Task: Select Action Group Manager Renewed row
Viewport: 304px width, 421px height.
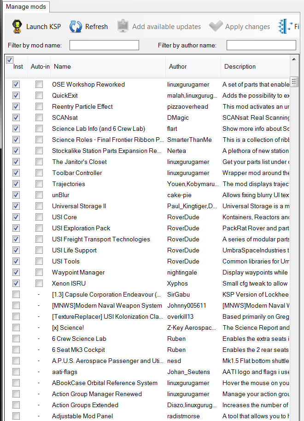Action: click(x=147, y=394)
